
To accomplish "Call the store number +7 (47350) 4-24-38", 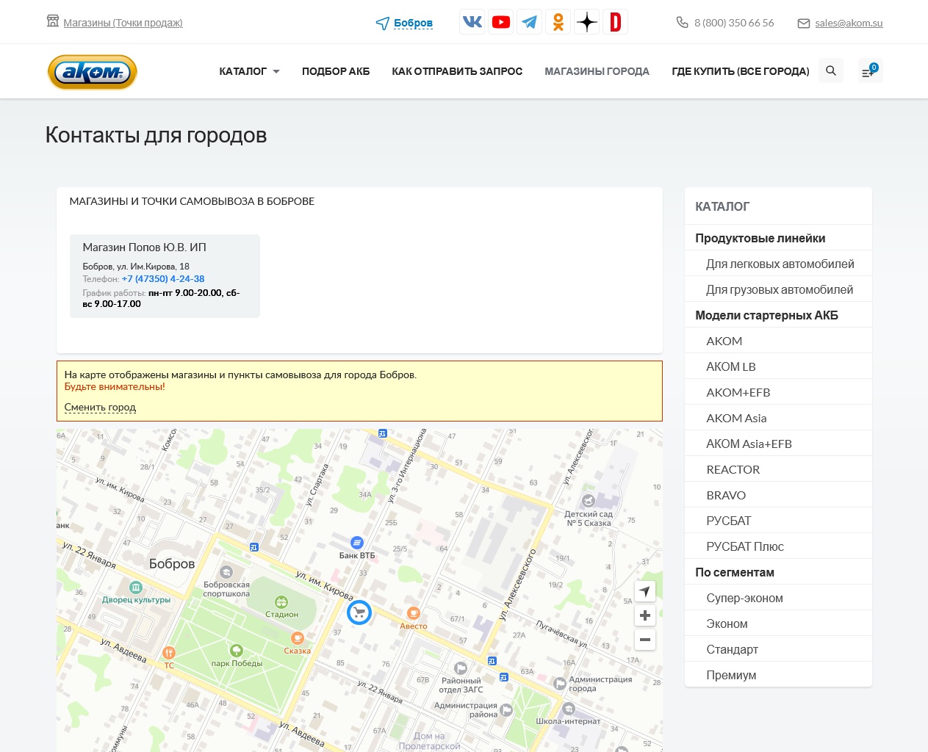I will pyautogui.click(x=163, y=279).
